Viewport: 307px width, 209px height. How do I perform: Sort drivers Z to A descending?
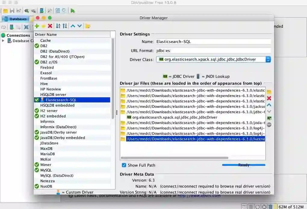(x=65, y=26)
